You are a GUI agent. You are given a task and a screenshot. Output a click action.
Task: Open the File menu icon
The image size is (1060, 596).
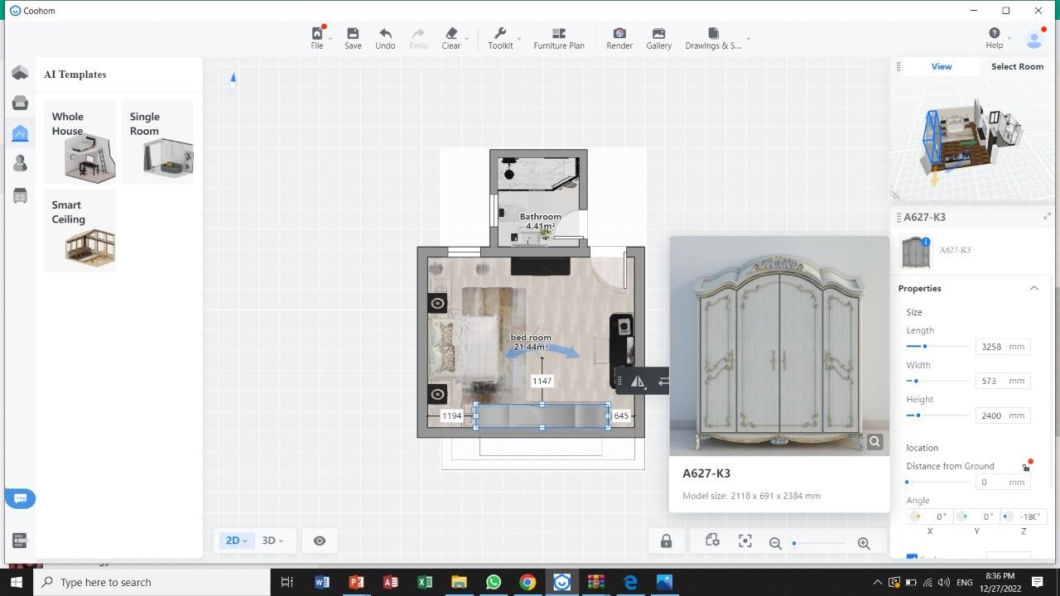tap(317, 34)
